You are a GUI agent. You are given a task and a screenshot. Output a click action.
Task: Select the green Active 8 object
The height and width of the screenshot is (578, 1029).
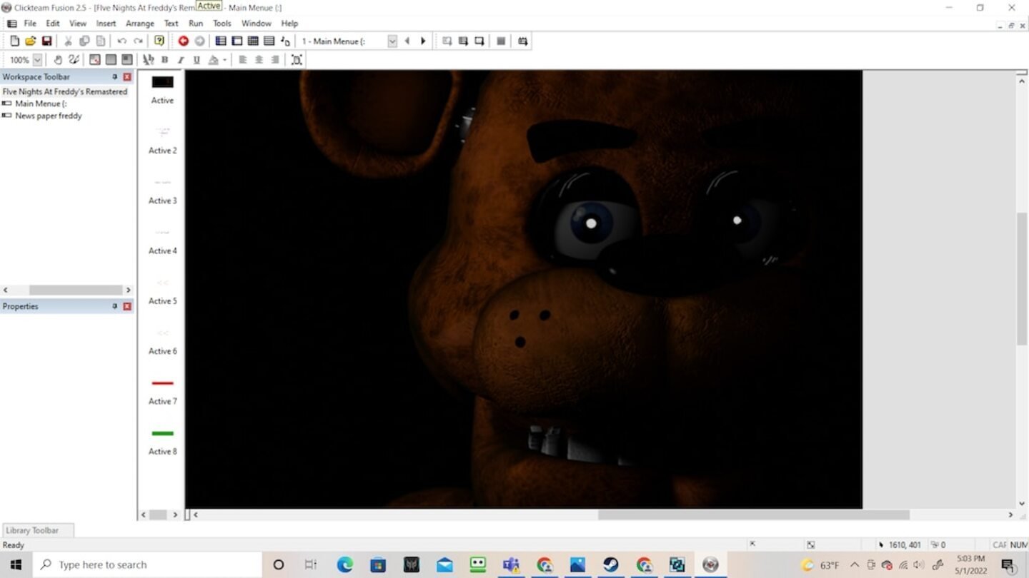point(162,433)
